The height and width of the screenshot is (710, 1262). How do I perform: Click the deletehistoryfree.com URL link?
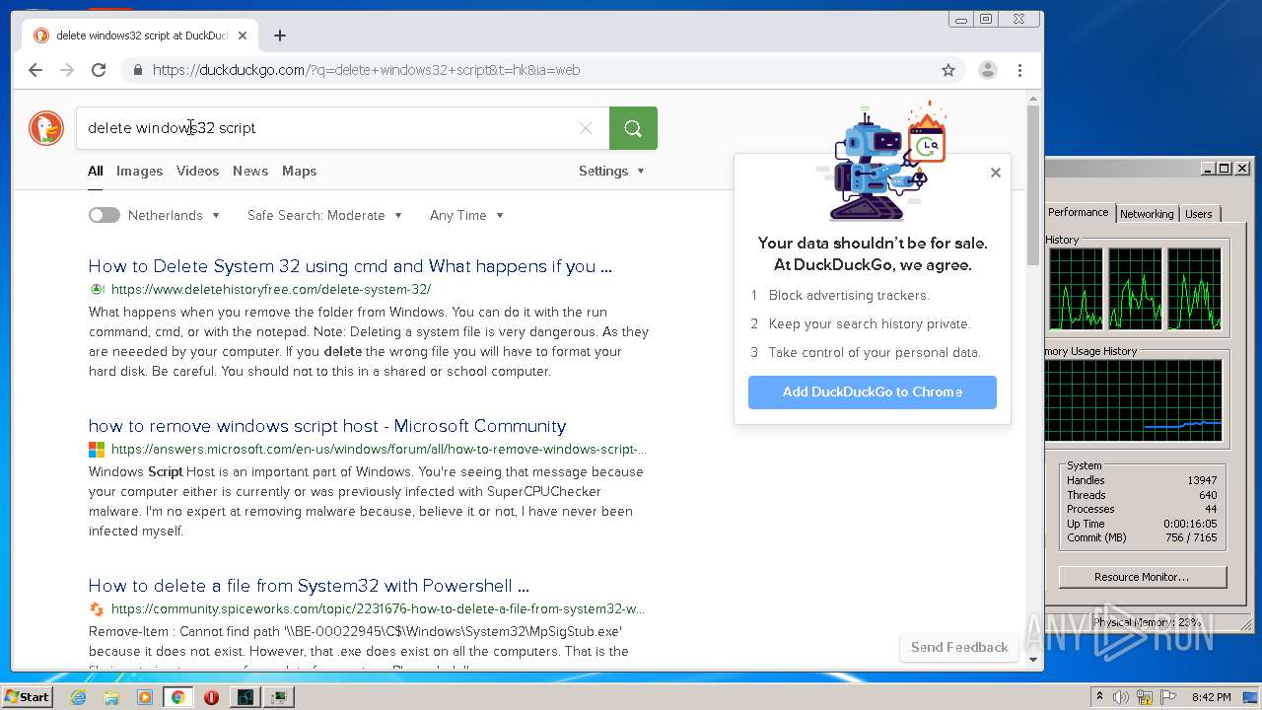coord(271,289)
